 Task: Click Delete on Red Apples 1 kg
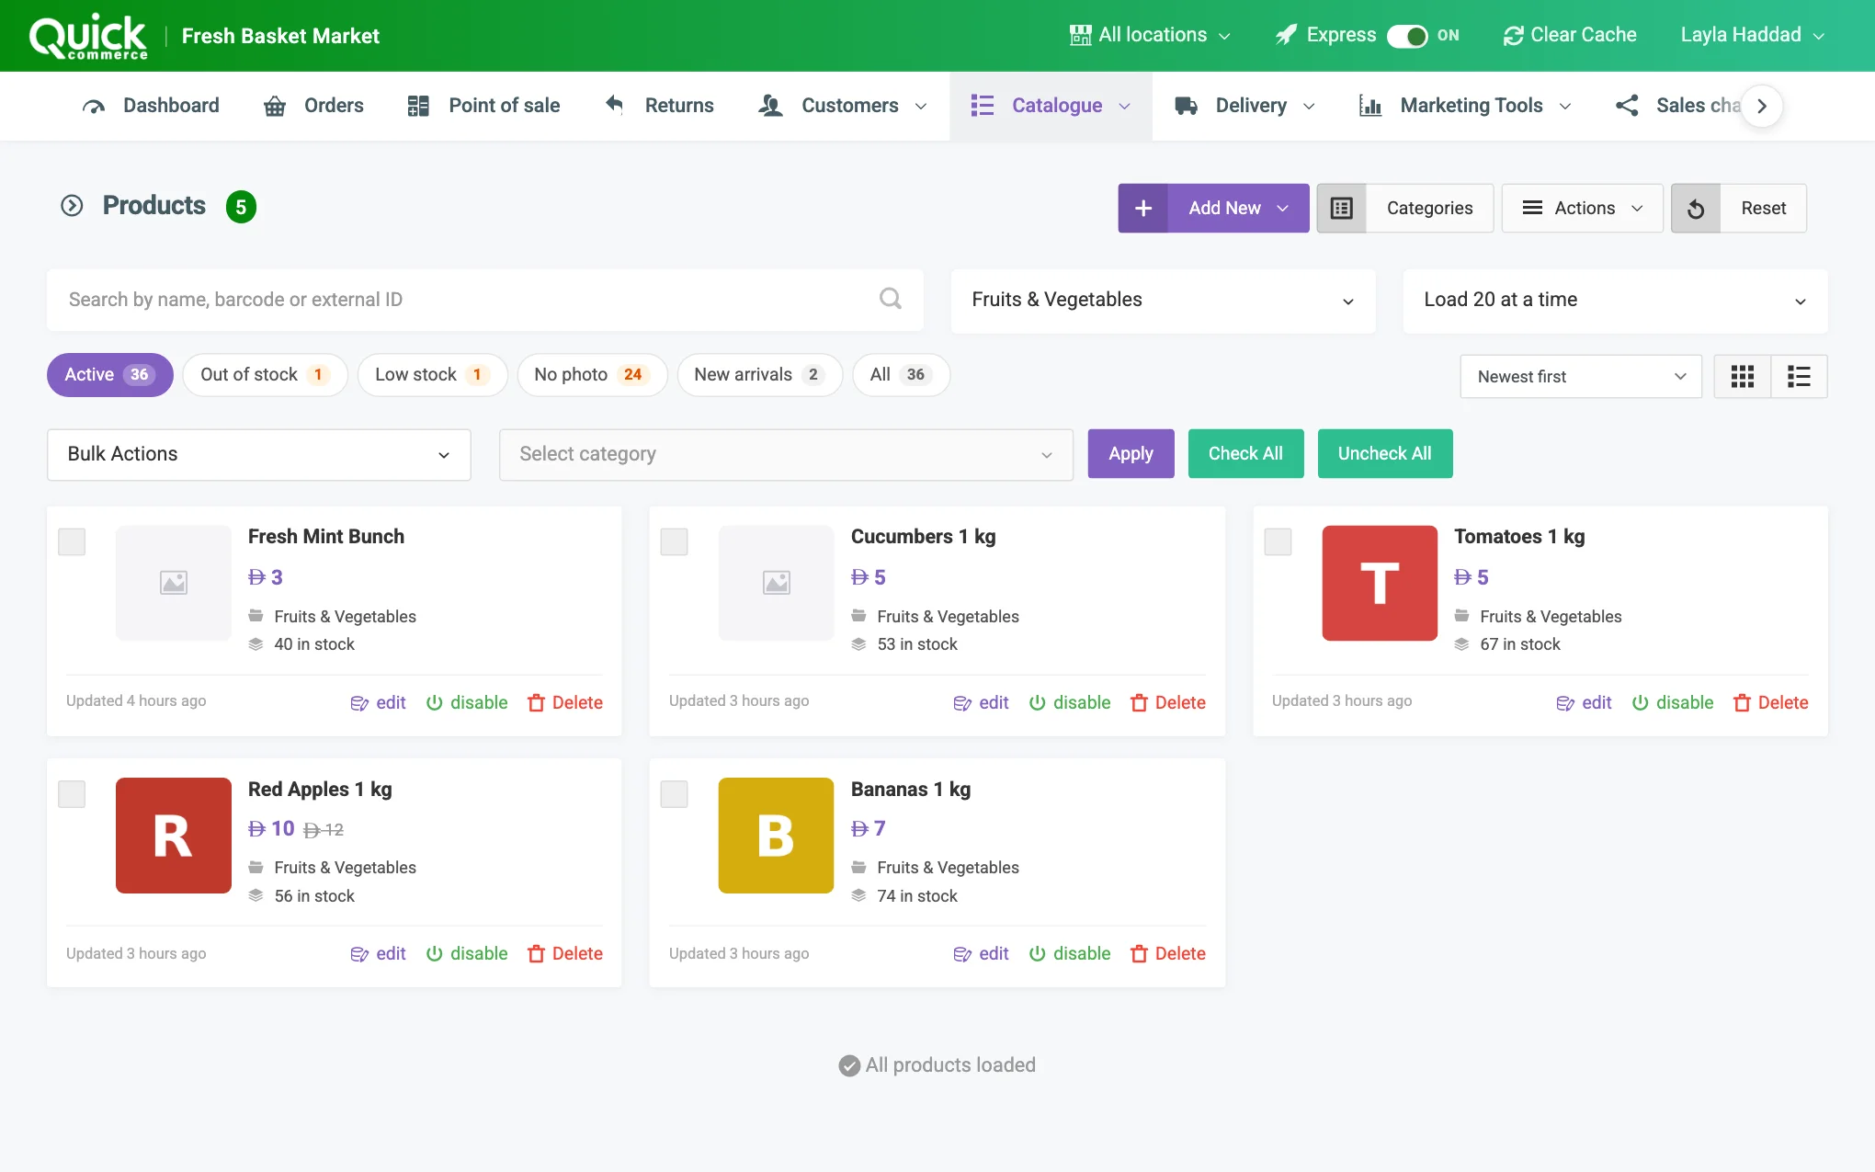pos(565,953)
